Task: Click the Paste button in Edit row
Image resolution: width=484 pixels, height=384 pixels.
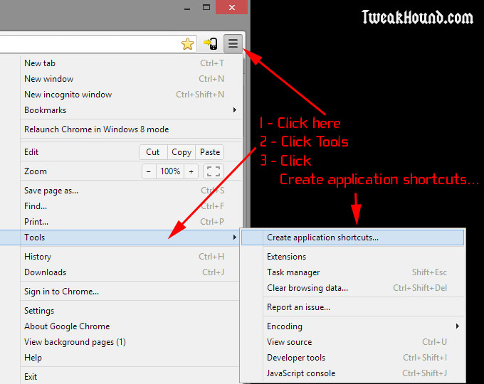Action: tap(210, 152)
